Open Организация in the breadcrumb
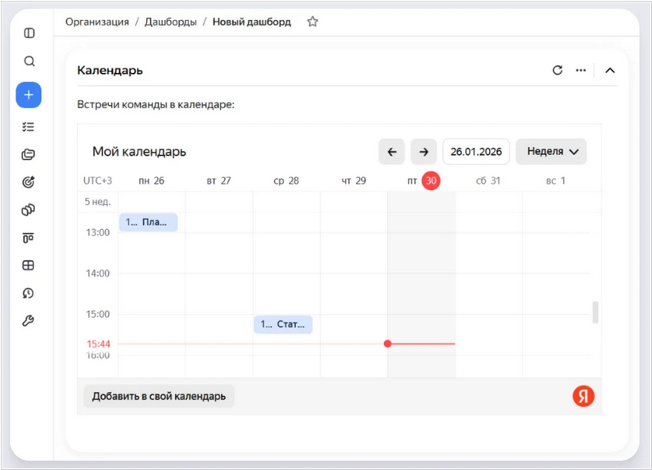 click(x=97, y=22)
